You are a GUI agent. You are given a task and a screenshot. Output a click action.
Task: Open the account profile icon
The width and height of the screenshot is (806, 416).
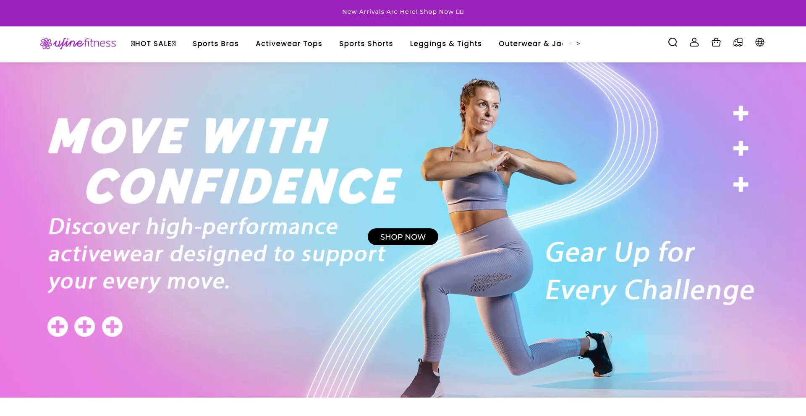[694, 42]
